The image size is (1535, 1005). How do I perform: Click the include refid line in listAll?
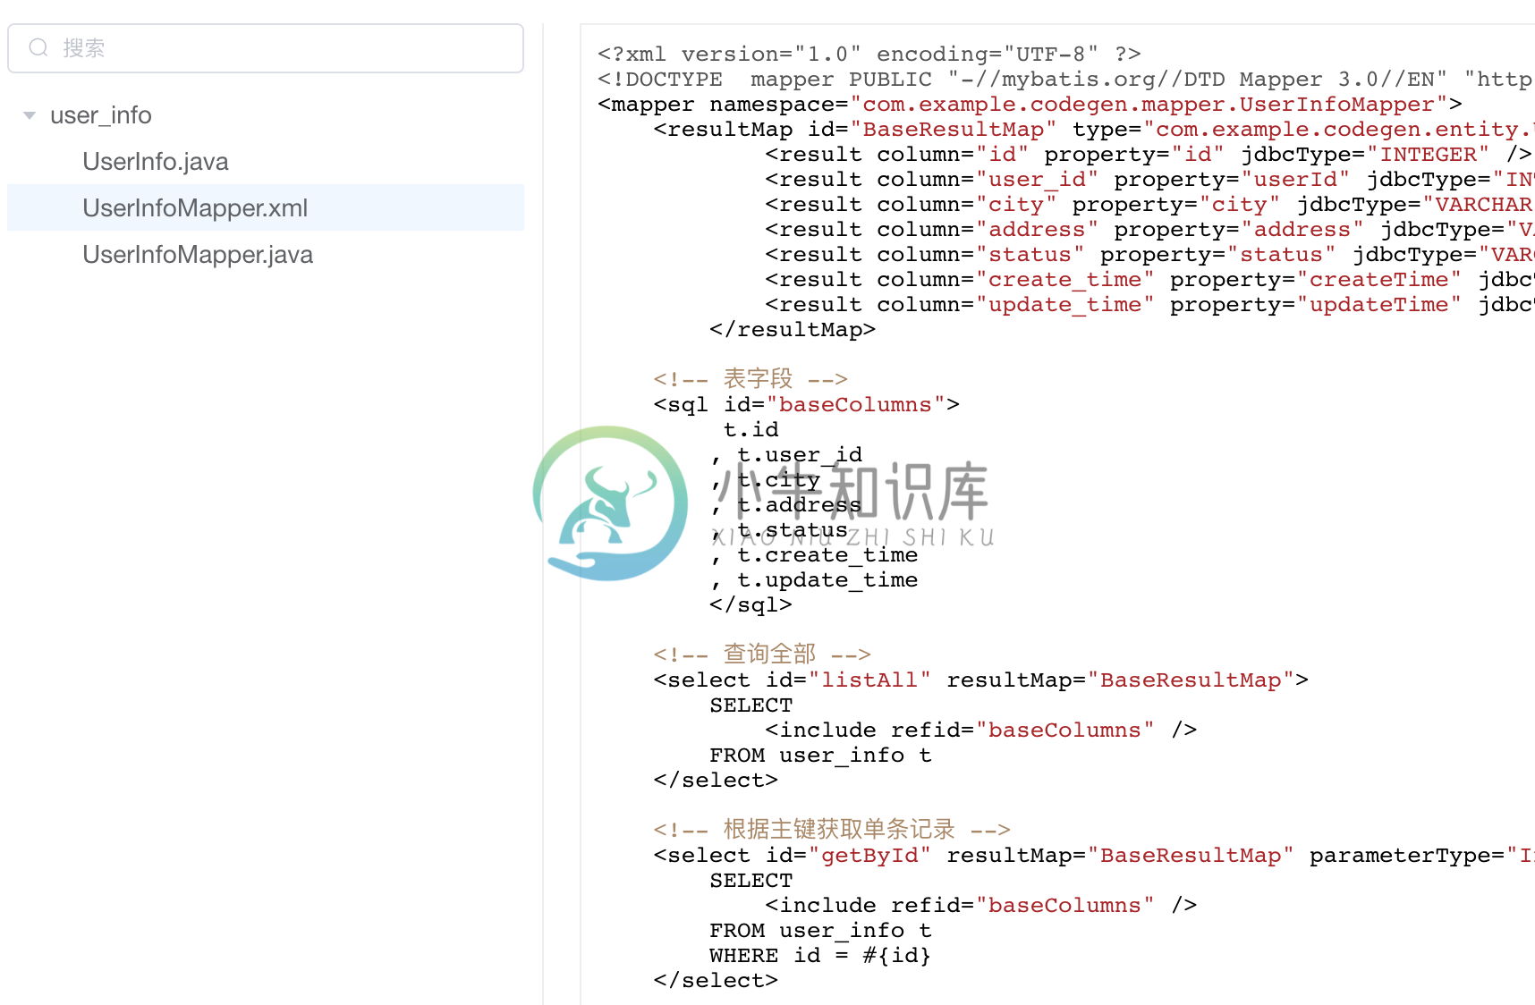[981, 731]
